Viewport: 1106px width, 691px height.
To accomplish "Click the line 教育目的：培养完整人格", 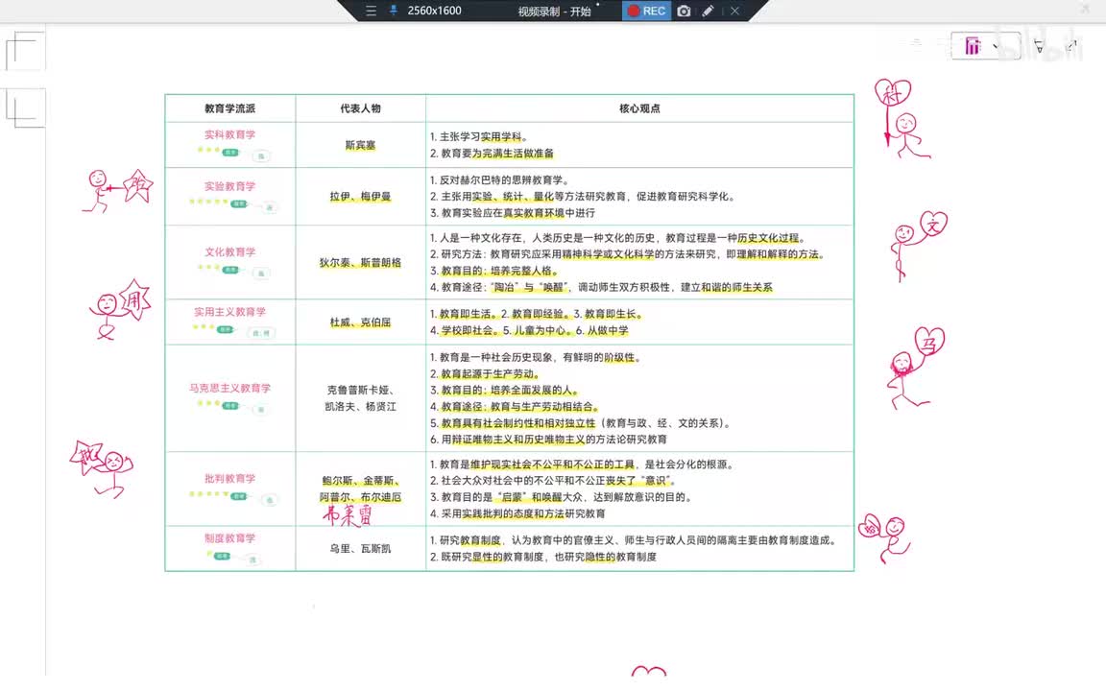I will point(494,271).
